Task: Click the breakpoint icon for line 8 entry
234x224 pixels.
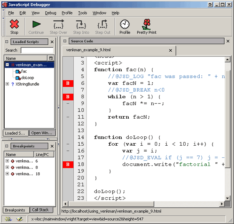Action: (12, 167)
